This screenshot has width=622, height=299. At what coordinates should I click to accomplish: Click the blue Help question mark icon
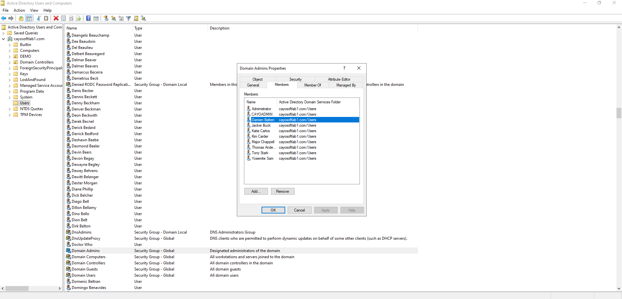point(88,18)
